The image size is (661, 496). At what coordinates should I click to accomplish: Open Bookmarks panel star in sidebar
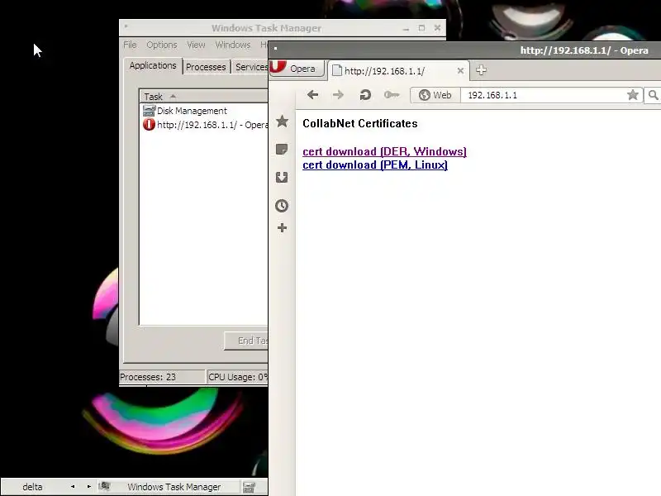coord(282,122)
